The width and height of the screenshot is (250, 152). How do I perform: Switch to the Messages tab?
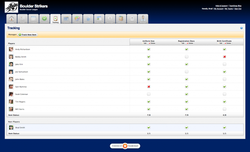(x=110, y=19)
